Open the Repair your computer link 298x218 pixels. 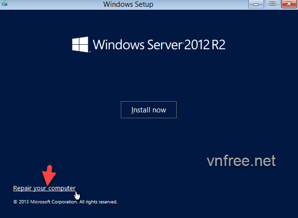44,188
